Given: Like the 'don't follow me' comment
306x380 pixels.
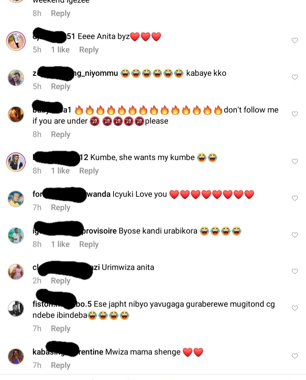Looking at the screenshot, I should pyautogui.click(x=295, y=114).
